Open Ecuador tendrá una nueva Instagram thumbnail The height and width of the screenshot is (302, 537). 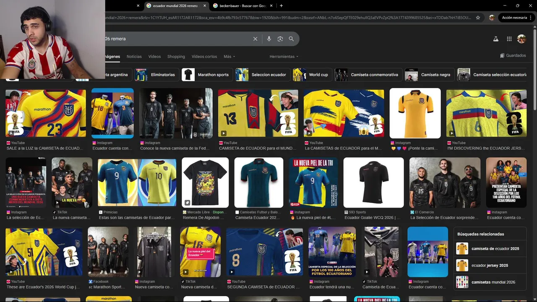[x=332, y=252]
